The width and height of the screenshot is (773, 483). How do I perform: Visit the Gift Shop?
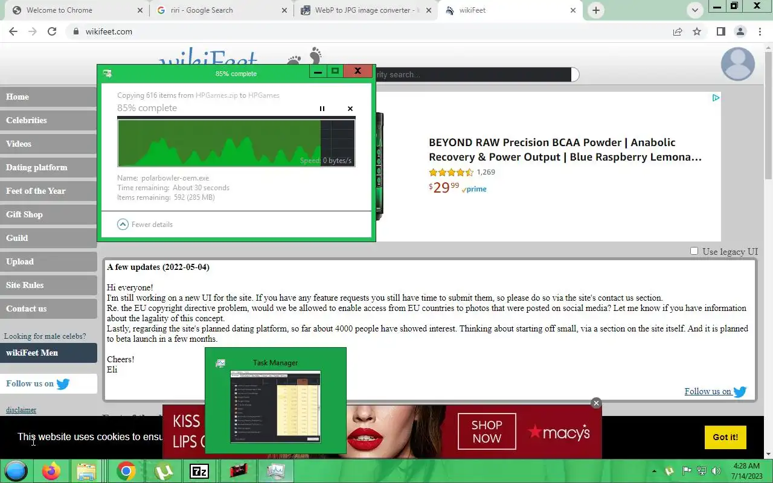point(48,214)
